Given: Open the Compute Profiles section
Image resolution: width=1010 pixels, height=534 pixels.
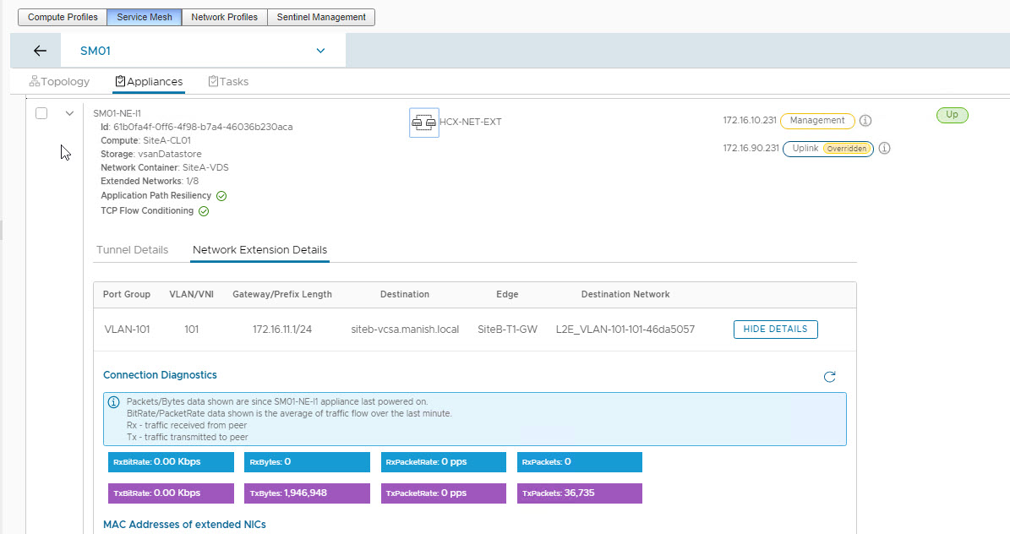Looking at the screenshot, I should (x=63, y=17).
